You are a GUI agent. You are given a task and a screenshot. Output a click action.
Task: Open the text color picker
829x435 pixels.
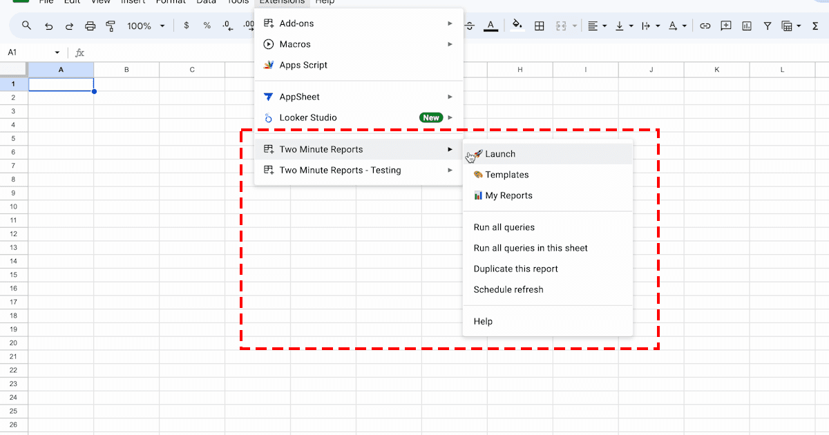pos(490,26)
